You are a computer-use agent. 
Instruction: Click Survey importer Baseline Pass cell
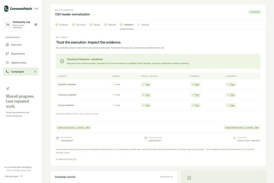pos(116,105)
